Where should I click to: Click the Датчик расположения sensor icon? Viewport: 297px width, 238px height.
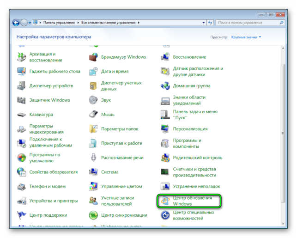pyautogui.click(x=165, y=72)
